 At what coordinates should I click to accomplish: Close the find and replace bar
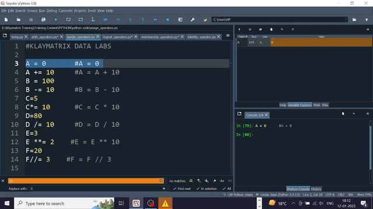(x=3, y=181)
